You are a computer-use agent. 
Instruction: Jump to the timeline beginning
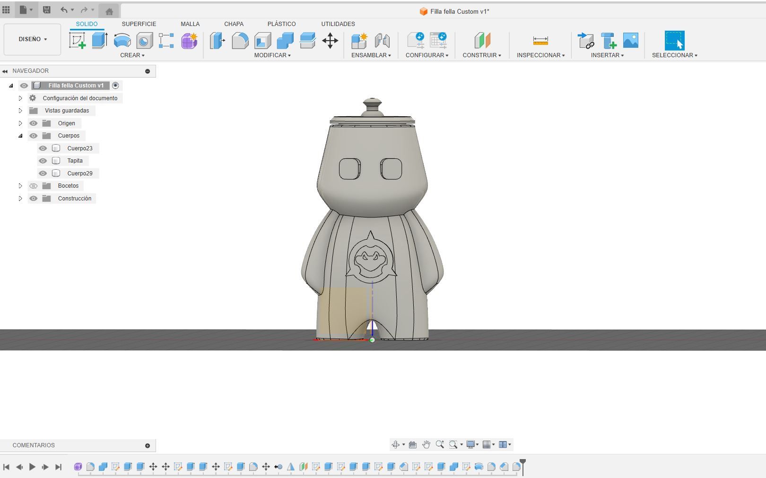6,467
